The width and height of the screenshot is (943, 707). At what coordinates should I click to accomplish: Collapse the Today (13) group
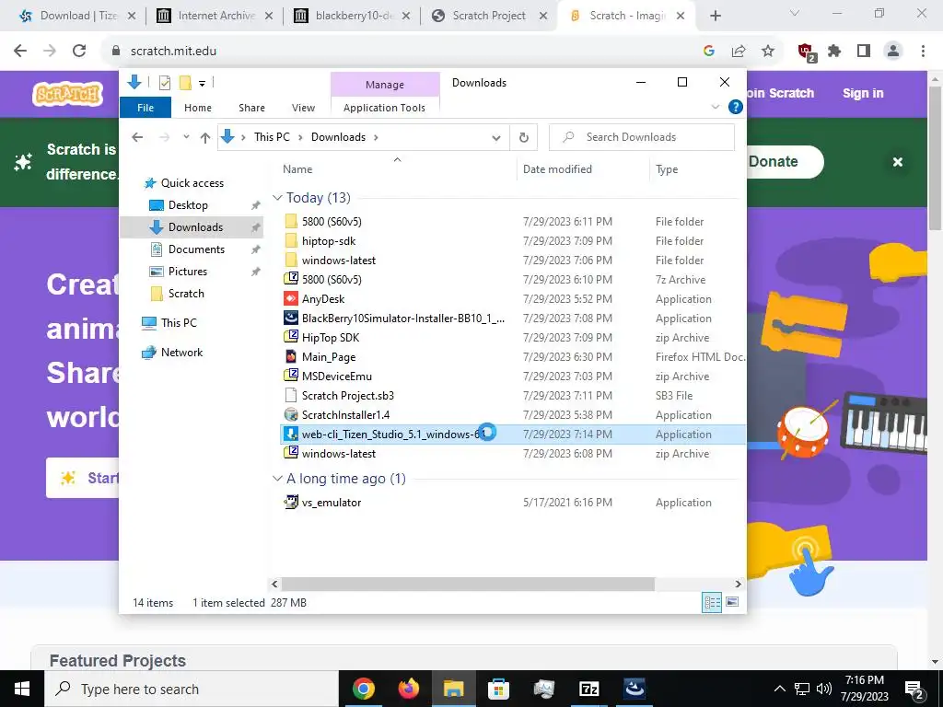277,198
